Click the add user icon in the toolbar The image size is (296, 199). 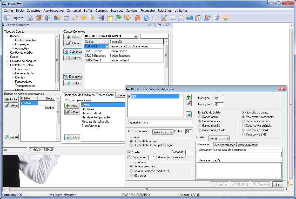tap(207, 18)
